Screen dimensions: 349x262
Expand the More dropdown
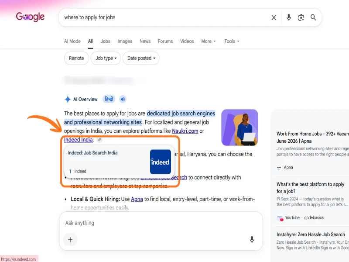coord(209,41)
